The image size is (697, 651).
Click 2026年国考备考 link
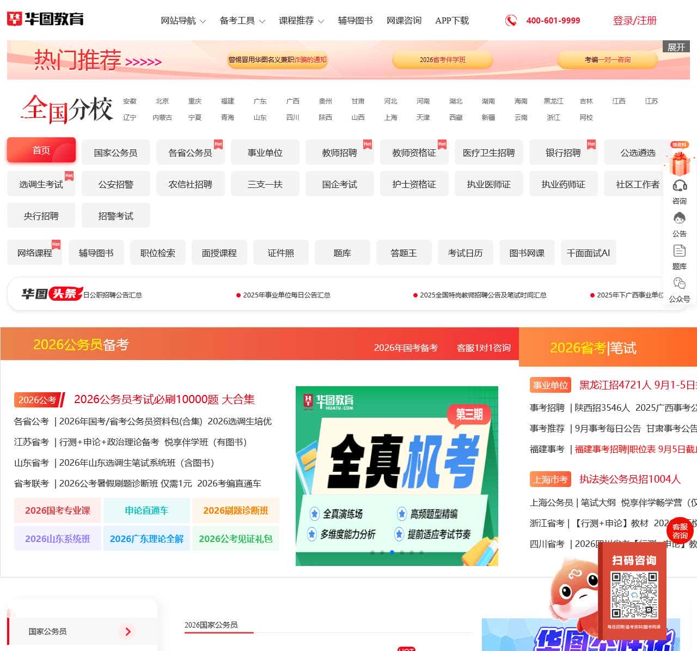406,348
